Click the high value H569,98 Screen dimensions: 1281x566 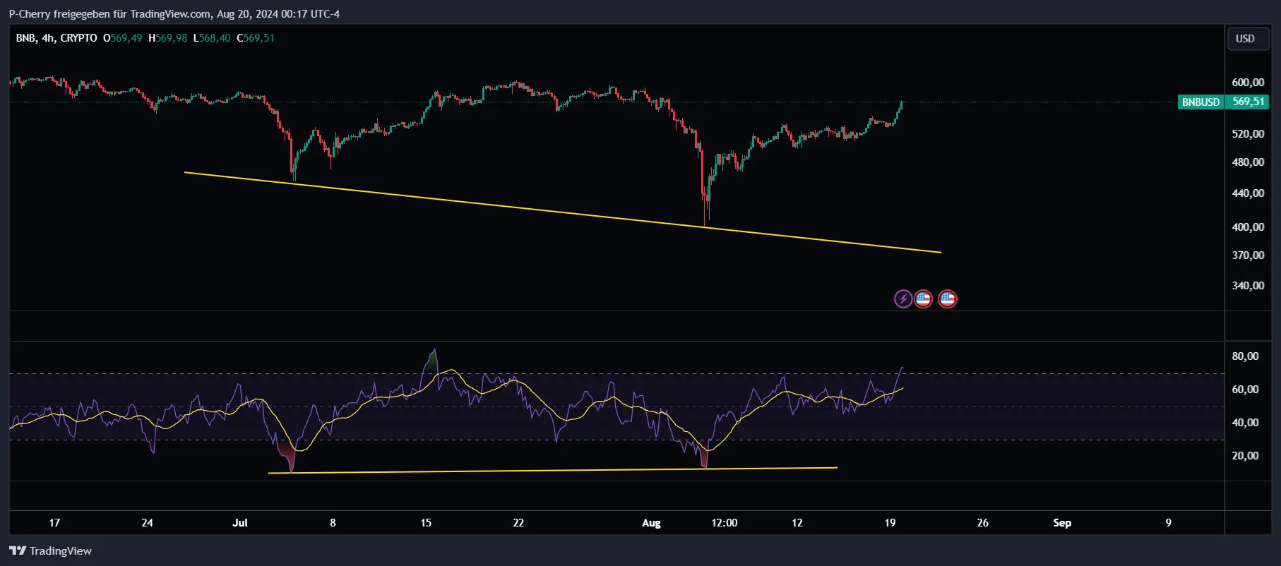pyautogui.click(x=167, y=38)
